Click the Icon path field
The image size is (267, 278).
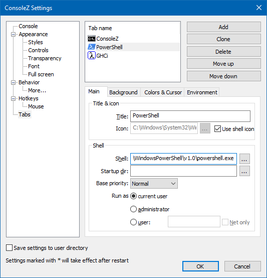pyautogui.click(x=164, y=128)
